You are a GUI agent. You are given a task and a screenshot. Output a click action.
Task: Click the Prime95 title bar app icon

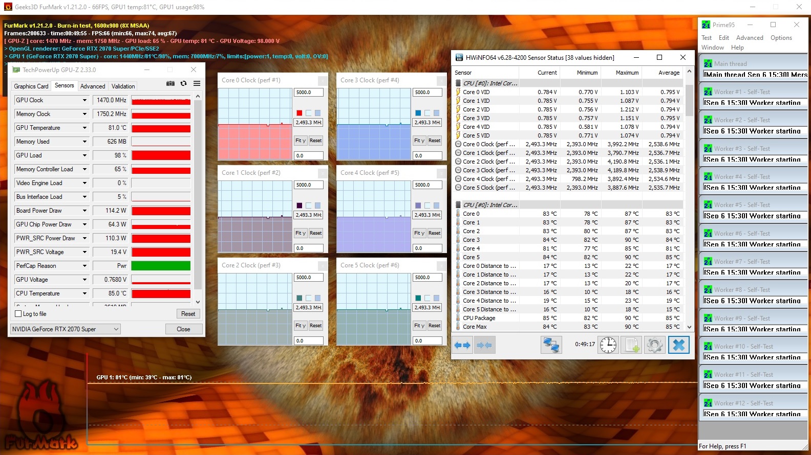(x=706, y=25)
